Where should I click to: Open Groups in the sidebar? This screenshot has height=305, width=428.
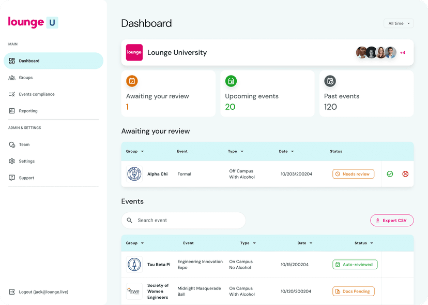point(26,78)
